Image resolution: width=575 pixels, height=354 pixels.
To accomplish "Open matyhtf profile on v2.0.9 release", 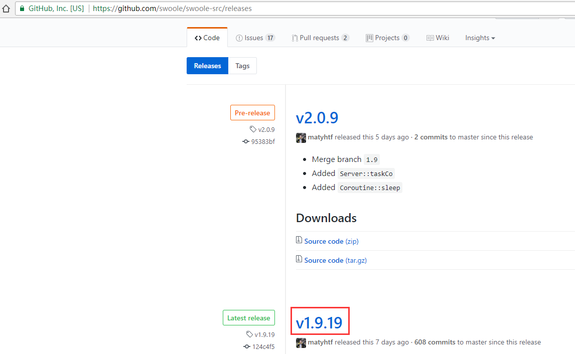I will tap(320, 137).
